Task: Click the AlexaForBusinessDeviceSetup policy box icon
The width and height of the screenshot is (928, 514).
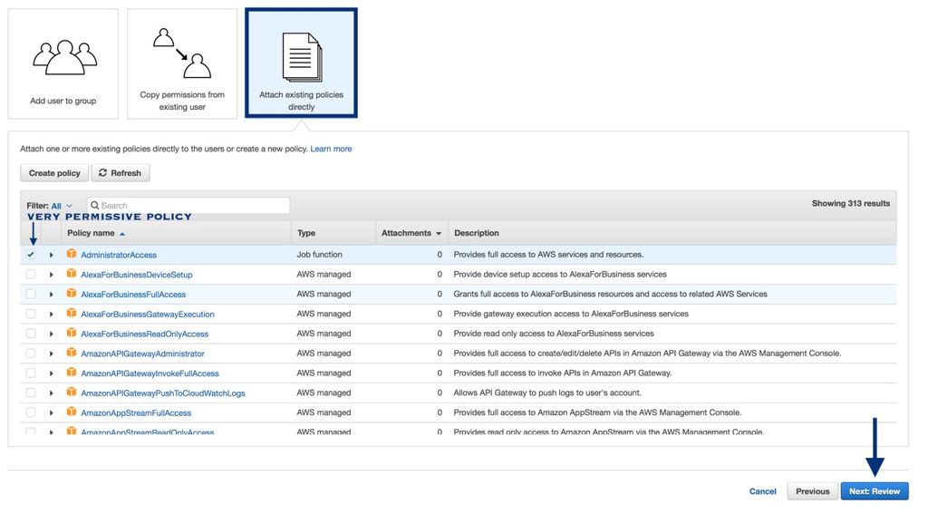Action: 72,274
